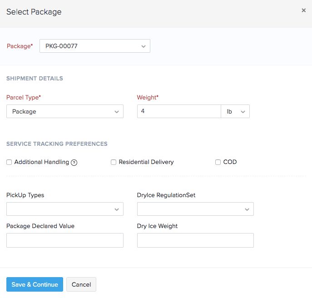
Task: Click the Residential Delivery label text
Action: tap(146, 162)
